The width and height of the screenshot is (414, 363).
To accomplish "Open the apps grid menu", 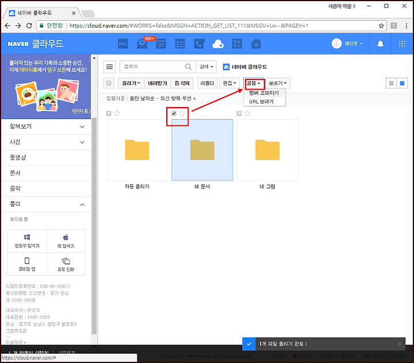I will (x=402, y=44).
